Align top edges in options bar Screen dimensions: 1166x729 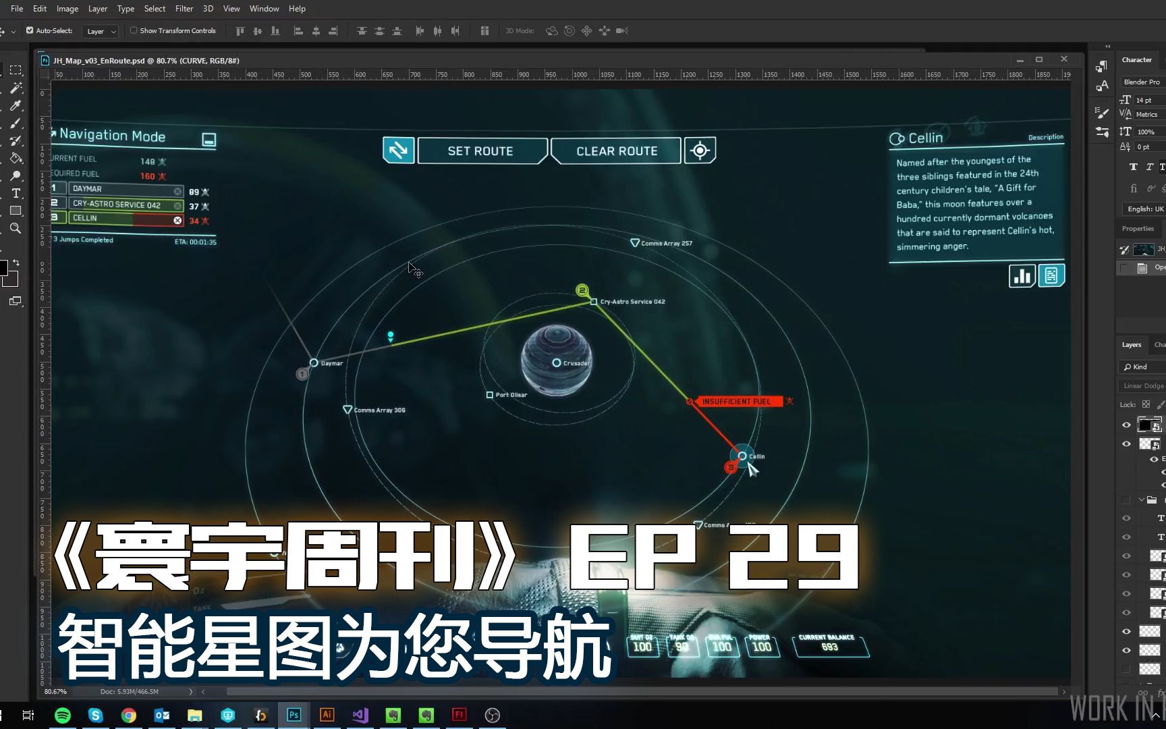click(x=240, y=31)
